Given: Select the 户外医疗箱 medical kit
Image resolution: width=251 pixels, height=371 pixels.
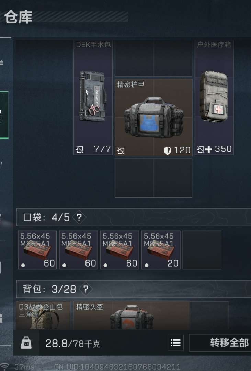Looking at the screenshot, I should [214, 97].
